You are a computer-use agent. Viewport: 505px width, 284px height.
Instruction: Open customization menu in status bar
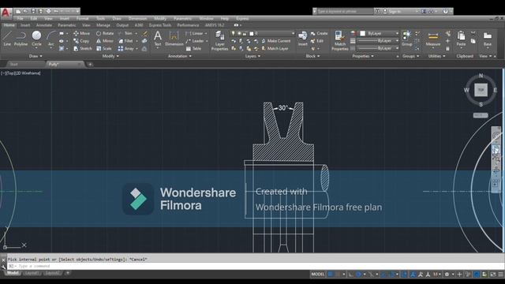(500, 275)
